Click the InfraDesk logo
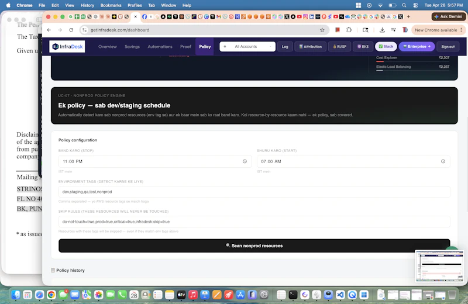Image resolution: width=468 pixels, height=304 pixels. click(67, 47)
